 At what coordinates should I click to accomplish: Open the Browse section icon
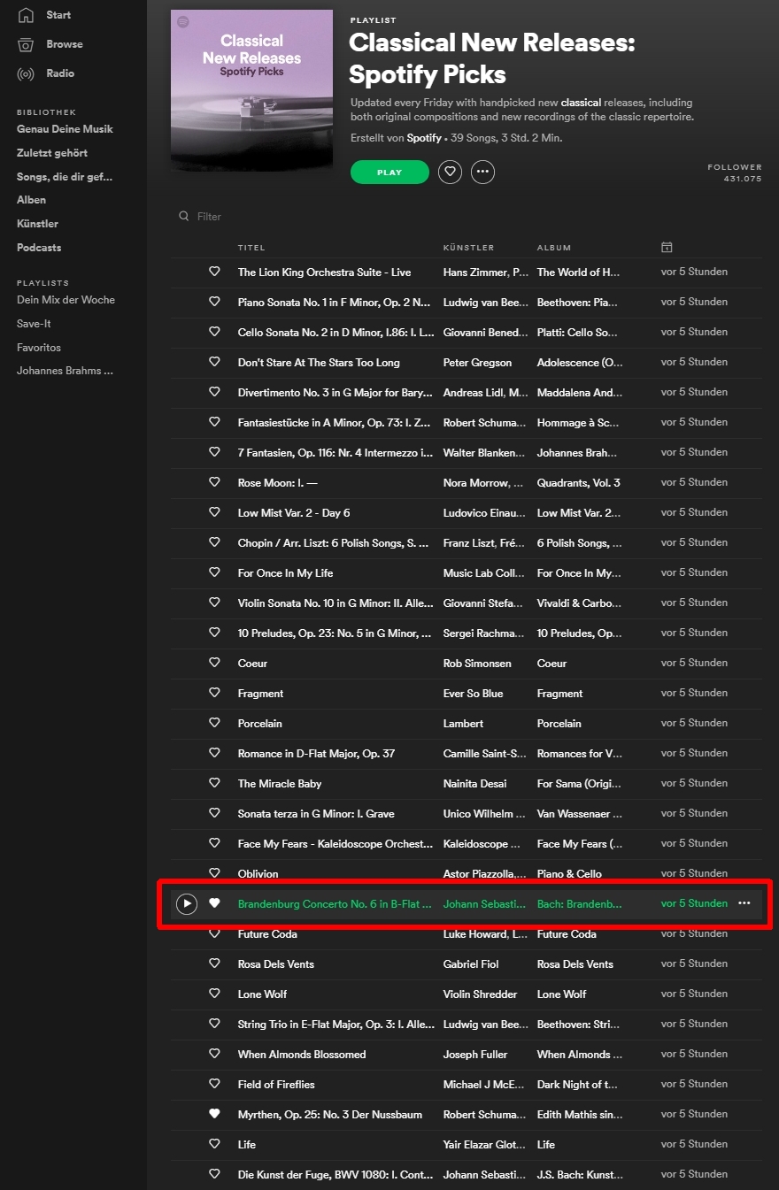coord(26,44)
